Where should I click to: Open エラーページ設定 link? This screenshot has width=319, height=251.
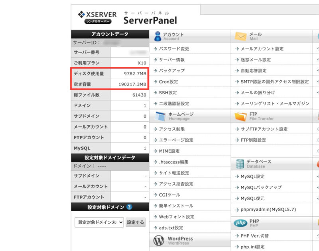click(x=176, y=140)
